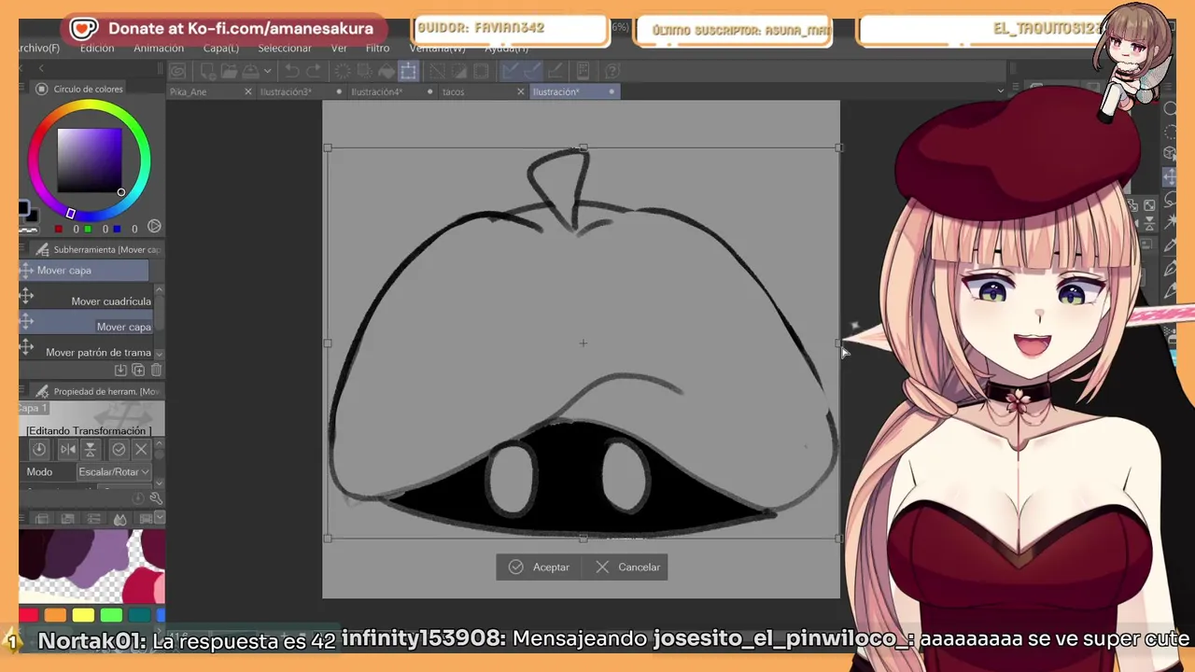
Task: Click Aceptar to confirm transform
Action: [x=540, y=567]
